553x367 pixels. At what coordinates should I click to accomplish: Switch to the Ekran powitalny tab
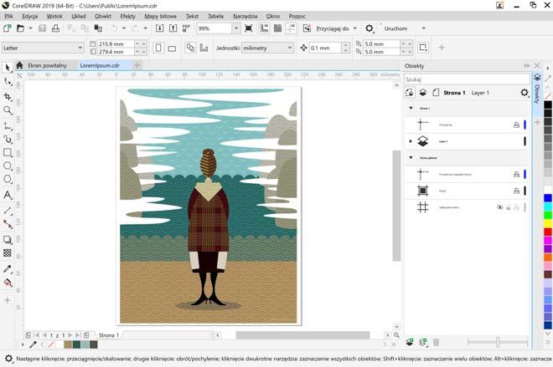[47, 65]
